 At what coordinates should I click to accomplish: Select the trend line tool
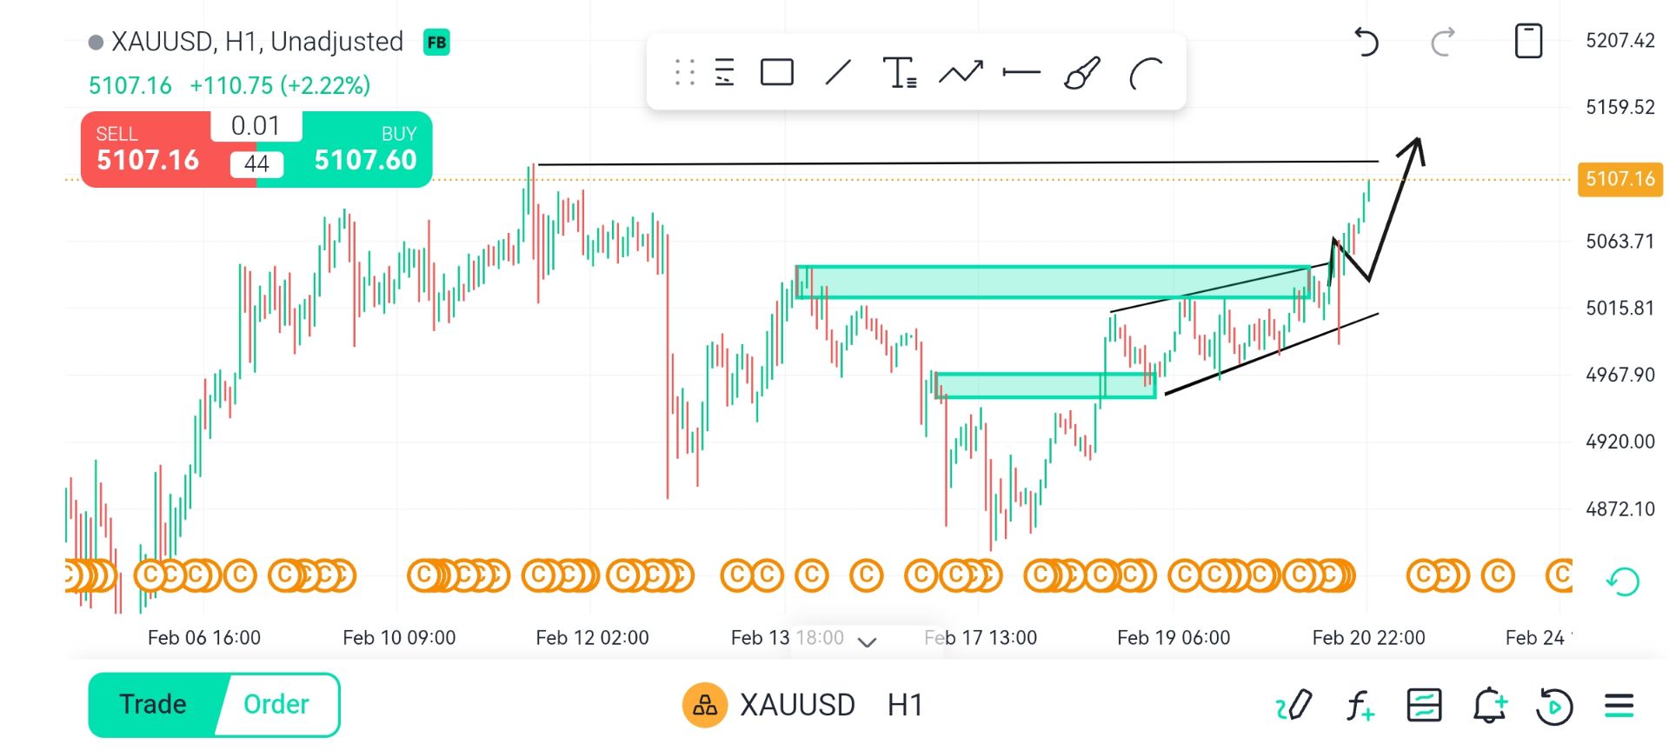837,72
